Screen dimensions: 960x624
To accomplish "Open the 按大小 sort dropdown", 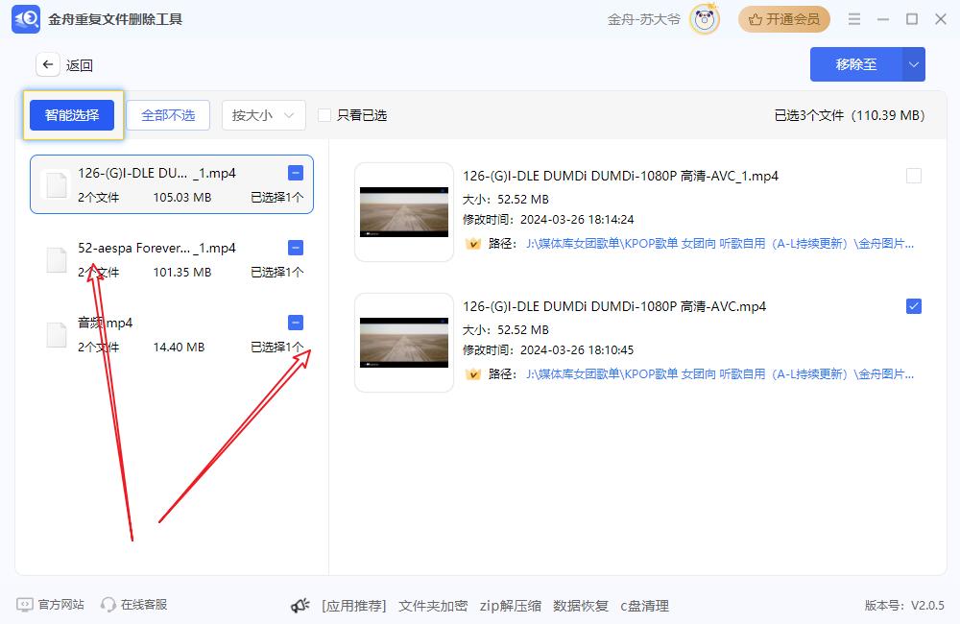I will pos(263,115).
